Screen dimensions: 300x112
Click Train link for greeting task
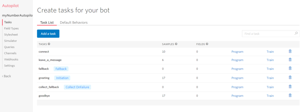(x=270, y=78)
